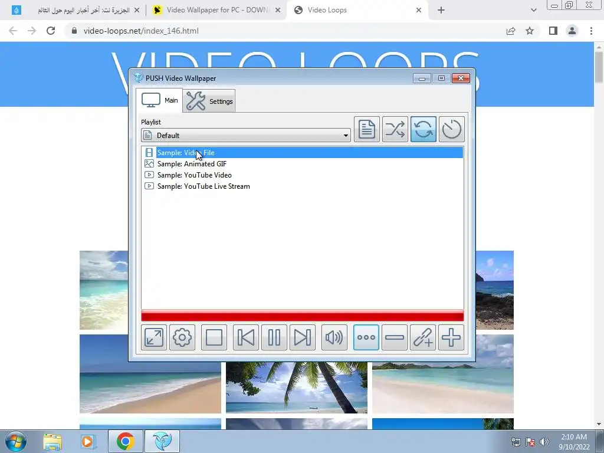Open the timer interval button
The width and height of the screenshot is (604, 453).
[x=451, y=129]
